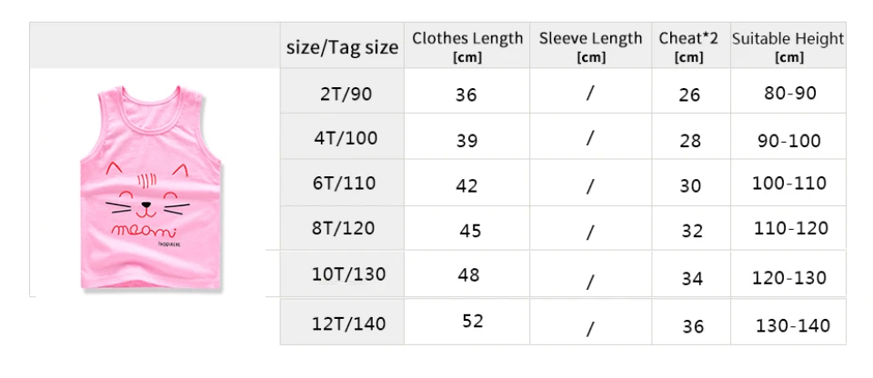Select chest value 30 cell
This screenshot has width=873, height=378.
[691, 183]
